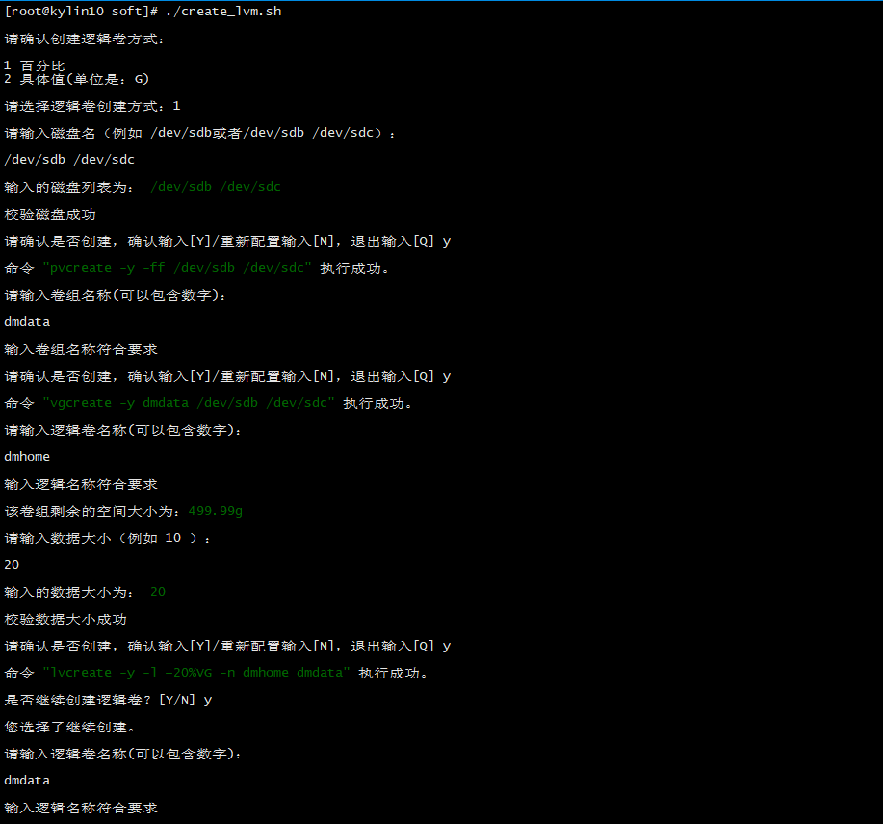Click the prompt '请输入卷组名称(可以包含数字):'
Image resolution: width=883 pixels, height=824 pixels.
[115, 295]
